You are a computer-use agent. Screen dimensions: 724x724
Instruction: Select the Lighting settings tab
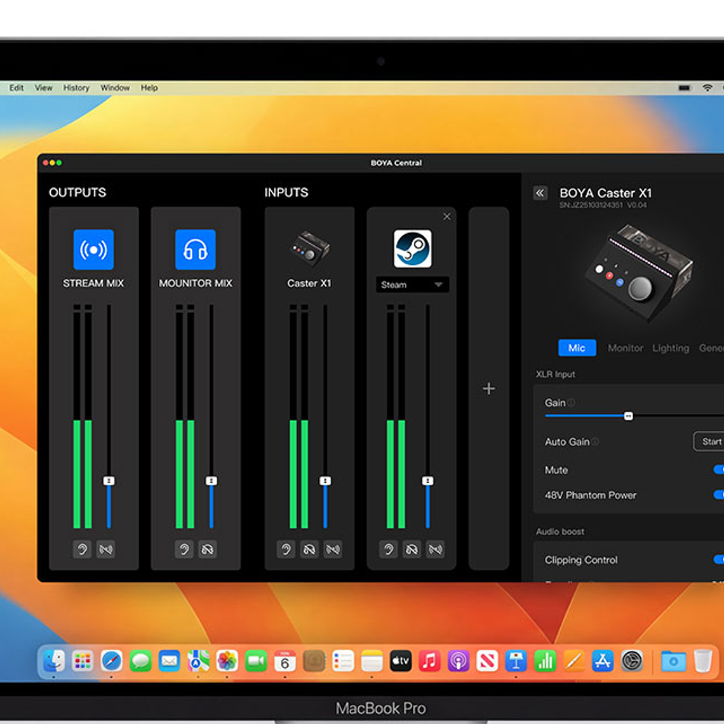tap(671, 348)
